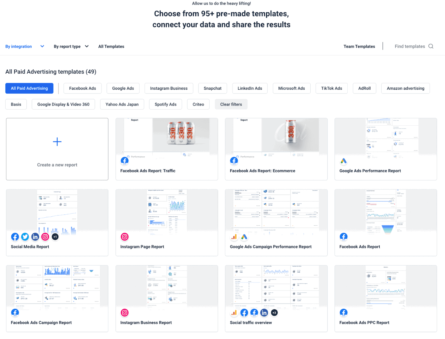Image resolution: width=445 pixels, height=339 pixels.
Task: Click the Facebook icon on Social Media Report
Action: click(15, 236)
